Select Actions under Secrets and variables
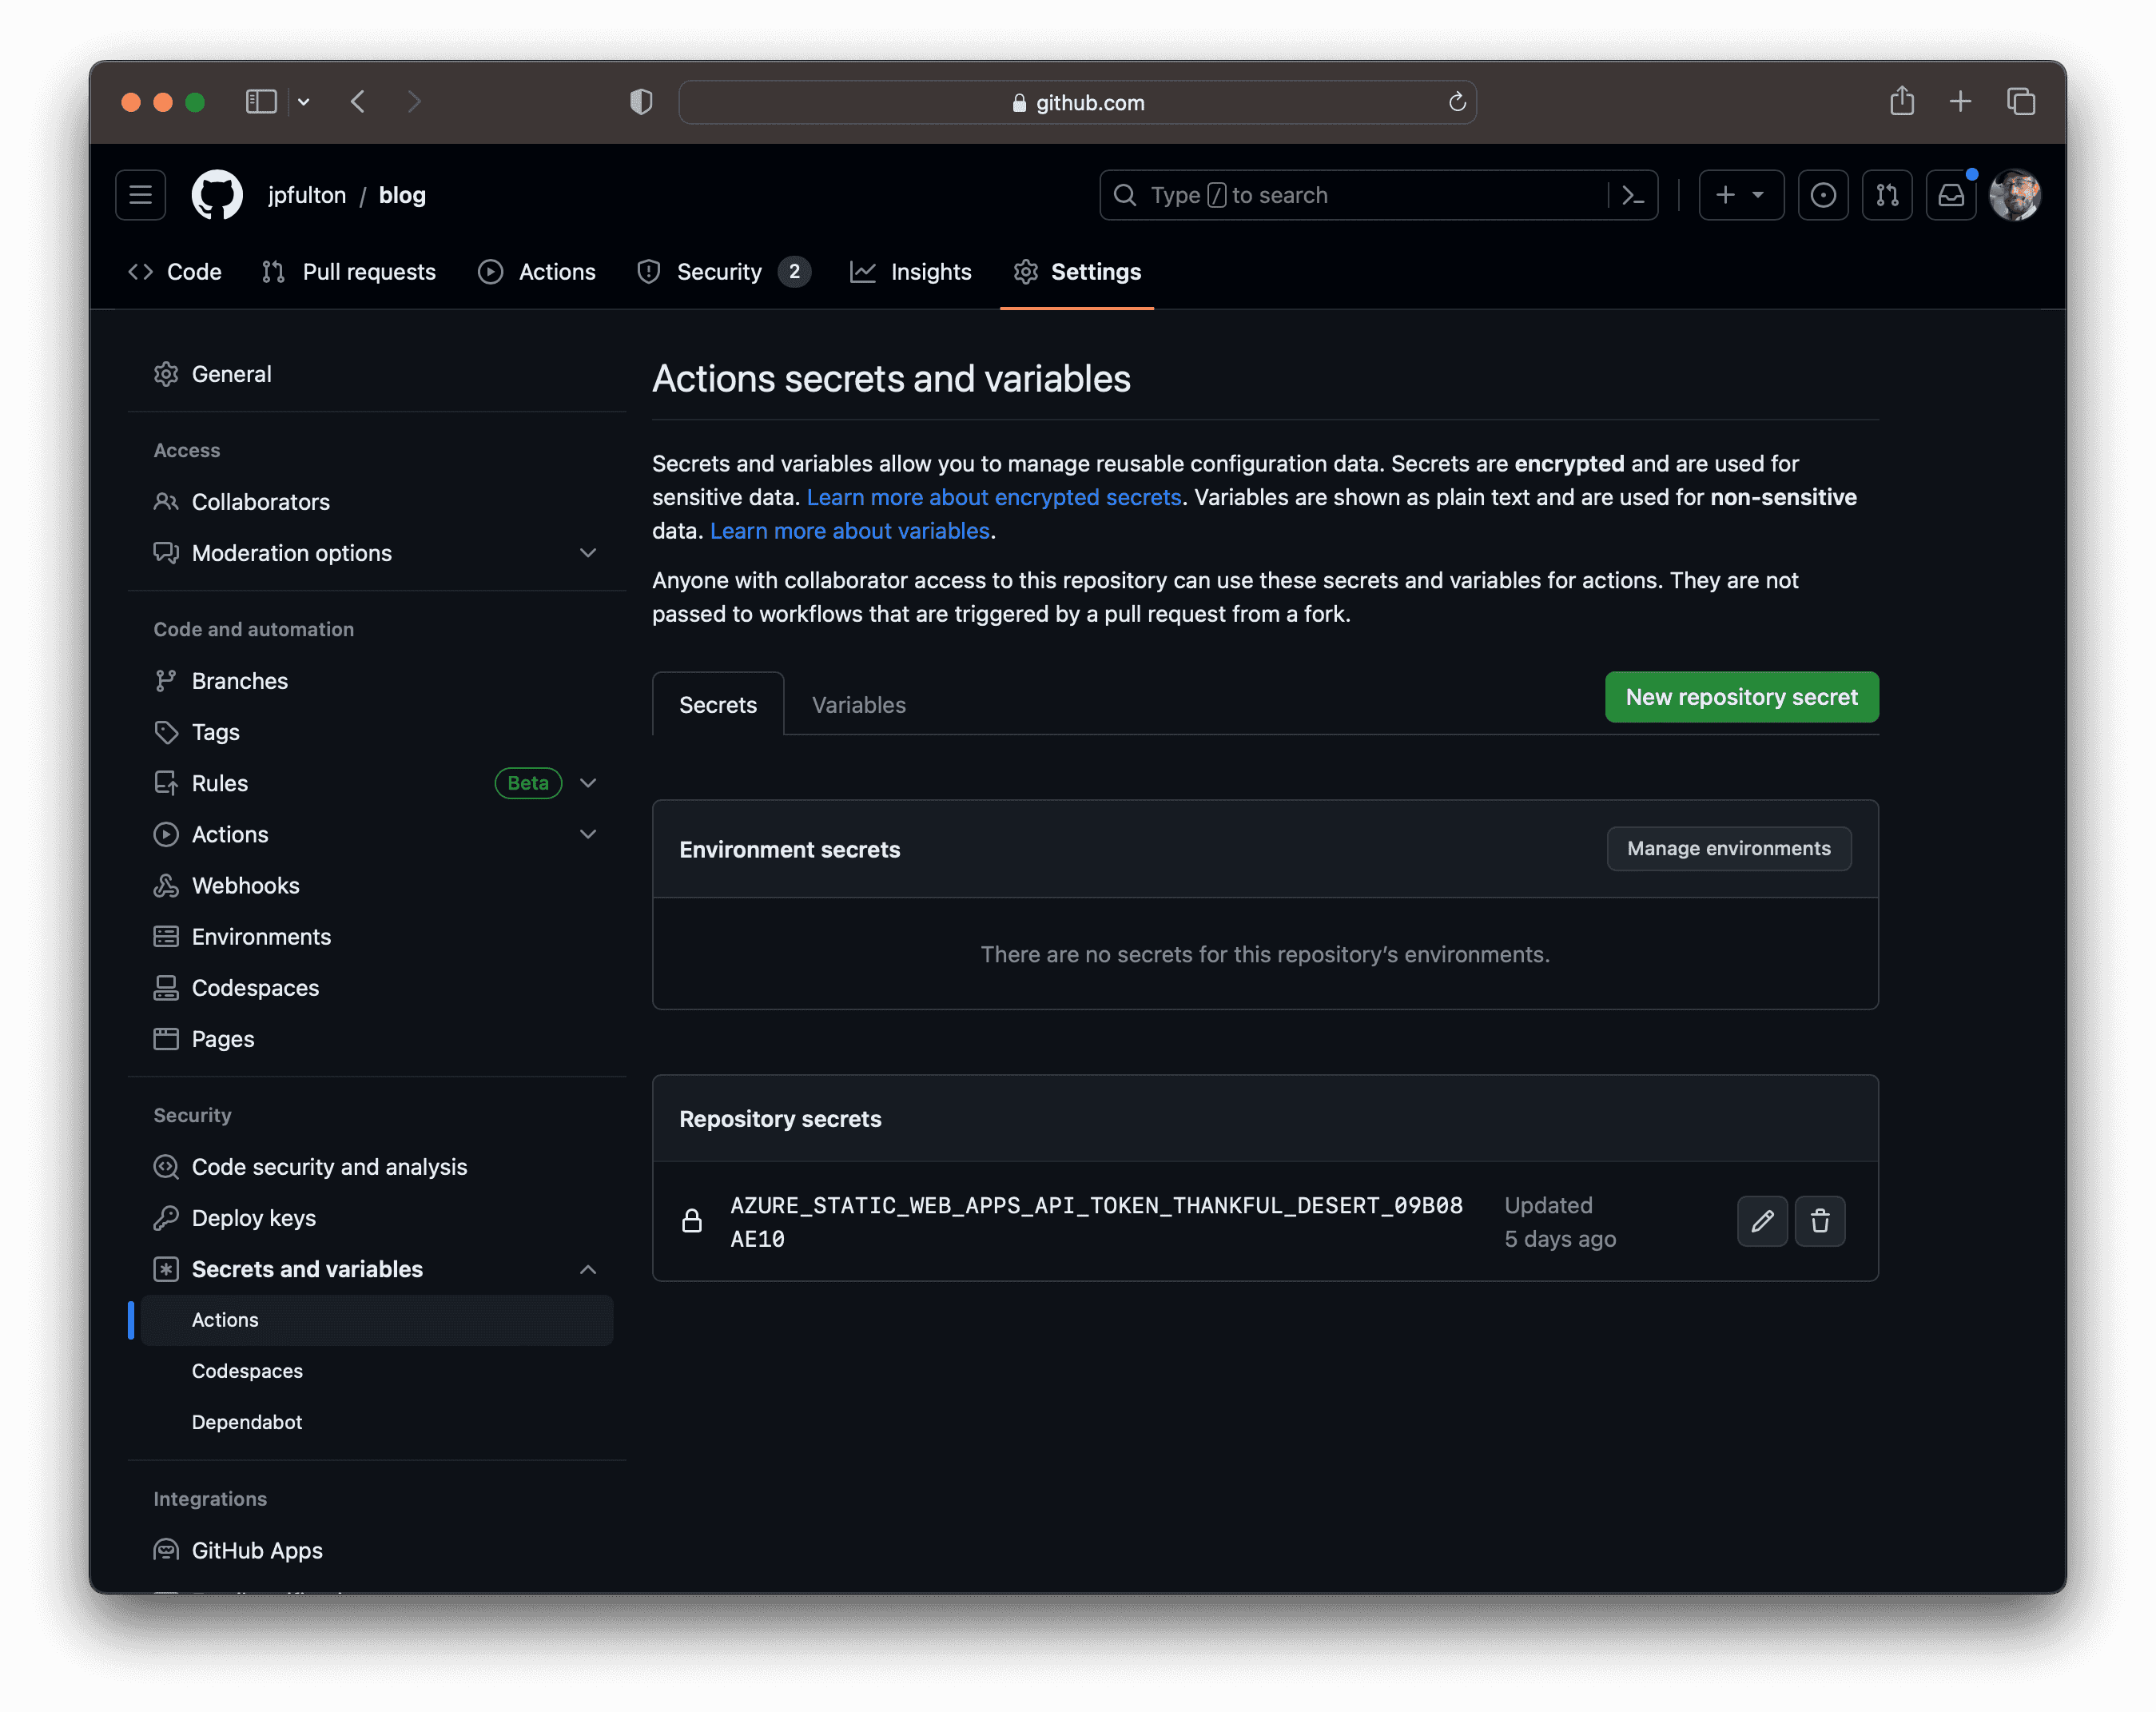This screenshot has width=2156, height=1712. pyautogui.click(x=377, y=1320)
